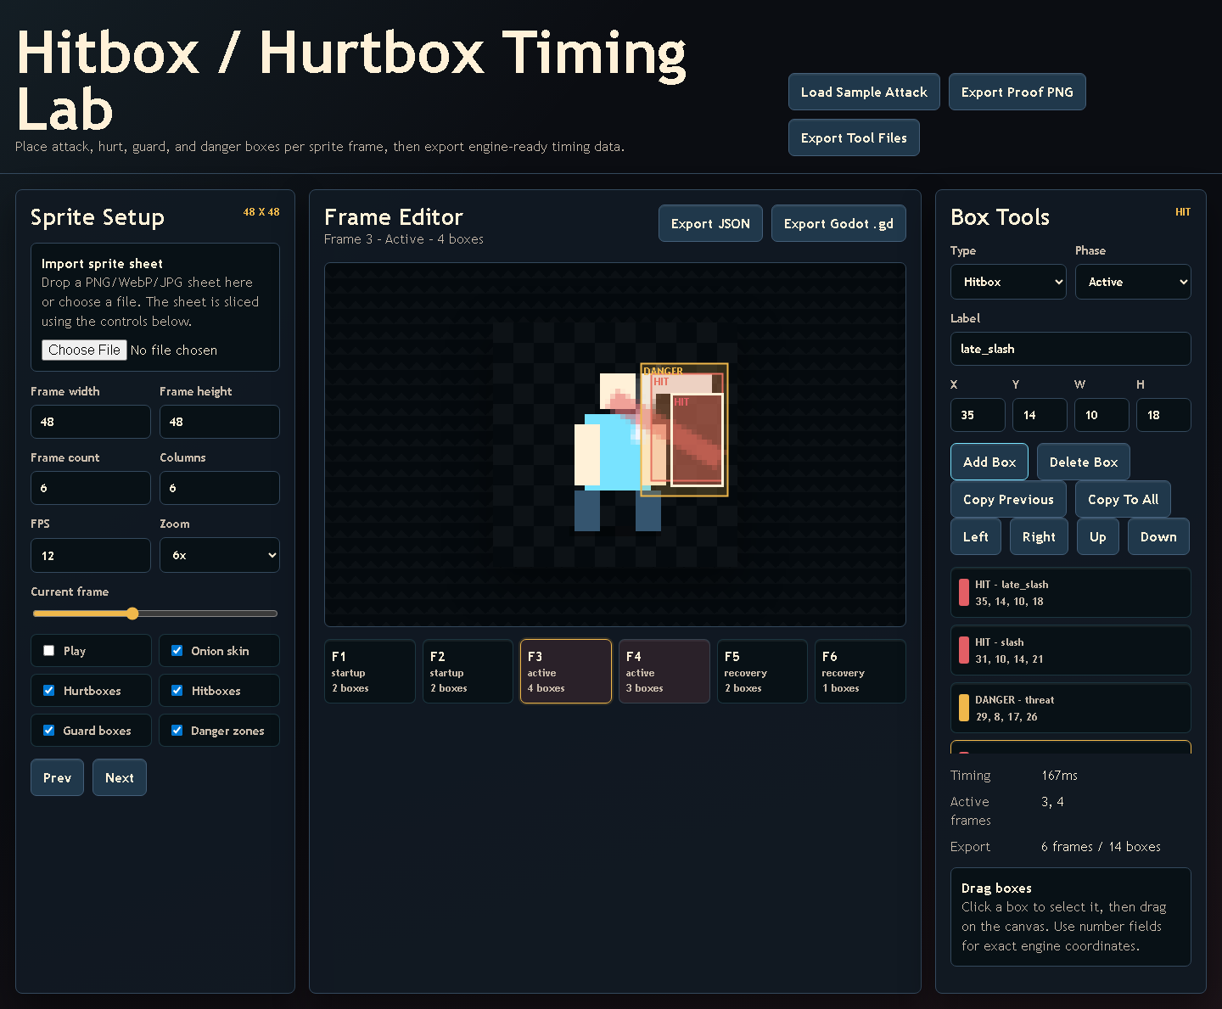Adjust the Current frame slider
Image resolution: width=1222 pixels, height=1009 pixels.
pyautogui.click(x=155, y=614)
